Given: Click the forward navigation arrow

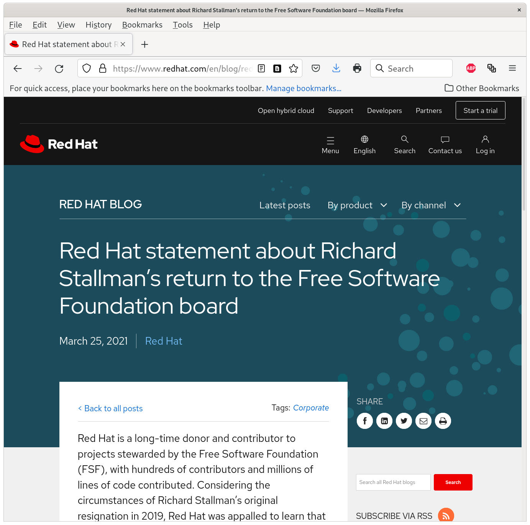Looking at the screenshot, I should (38, 69).
